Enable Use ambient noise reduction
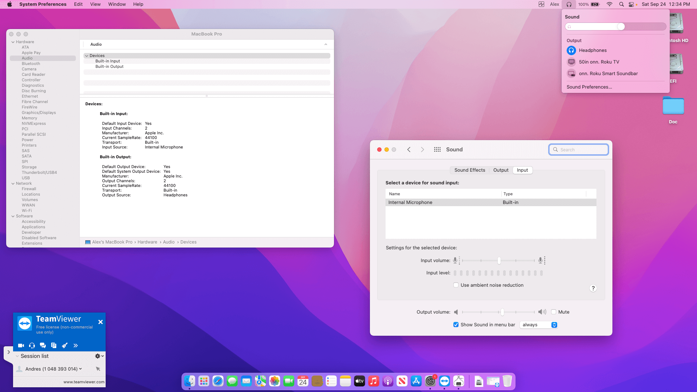 tap(456, 285)
